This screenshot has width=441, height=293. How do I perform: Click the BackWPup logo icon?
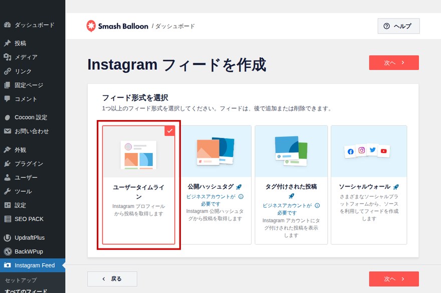point(8,251)
